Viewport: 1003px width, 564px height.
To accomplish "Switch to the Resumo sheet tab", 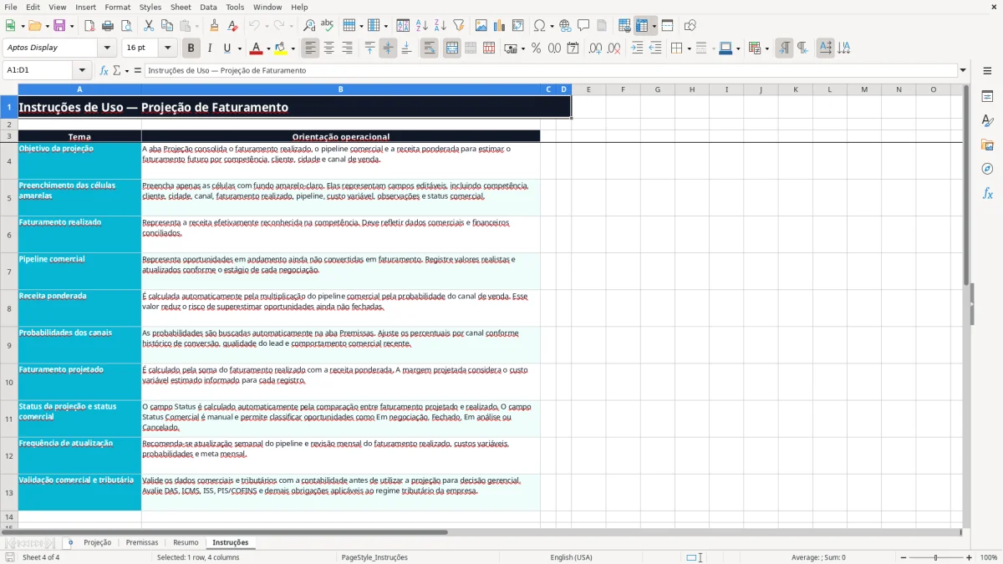I will (x=186, y=542).
